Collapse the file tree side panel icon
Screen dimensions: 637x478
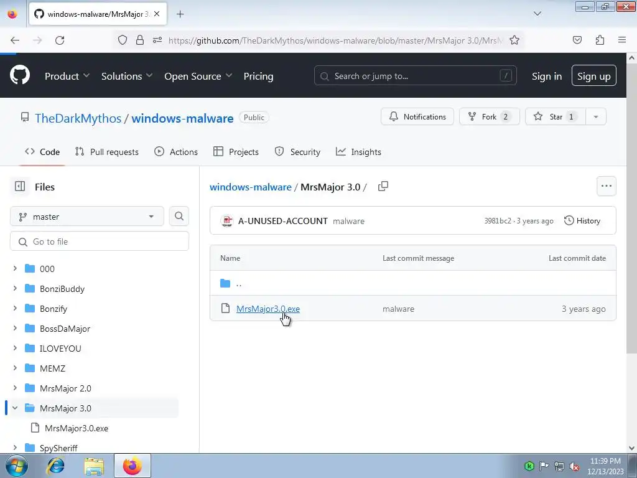coord(20,187)
